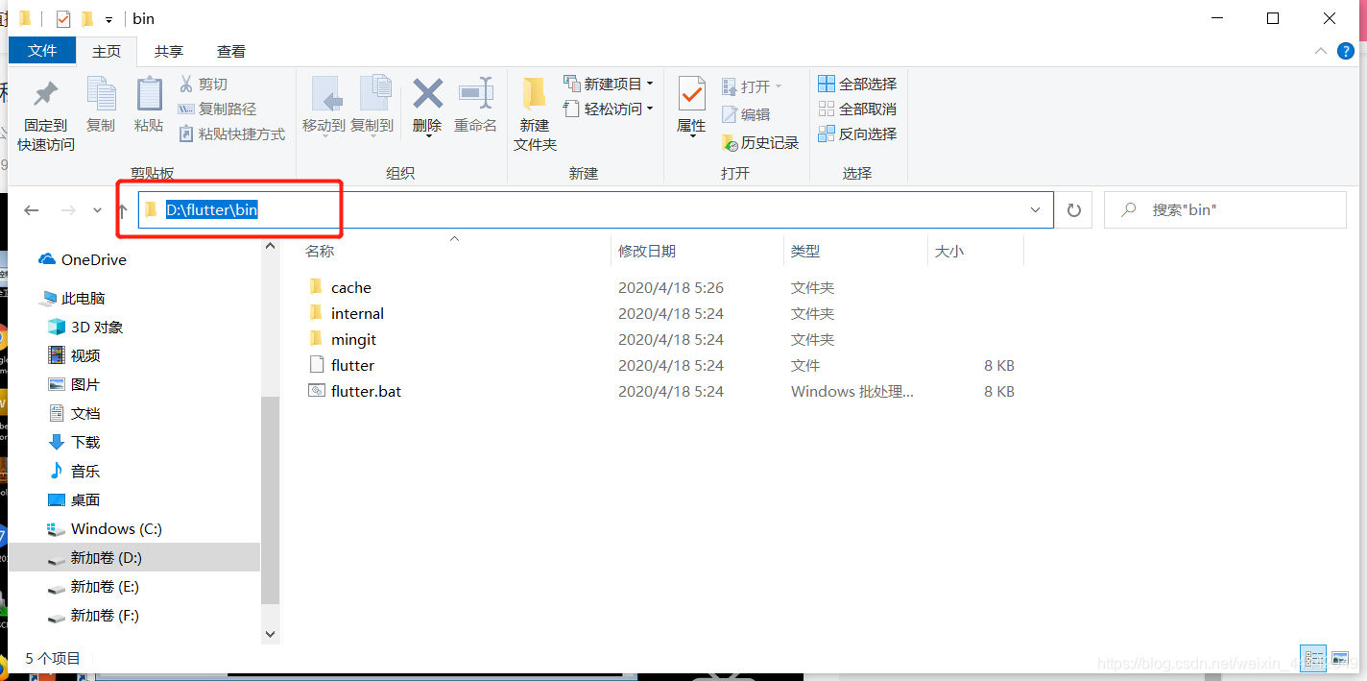
Task: Click Edit (编辑) in ribbon
Action: point(746,114)
